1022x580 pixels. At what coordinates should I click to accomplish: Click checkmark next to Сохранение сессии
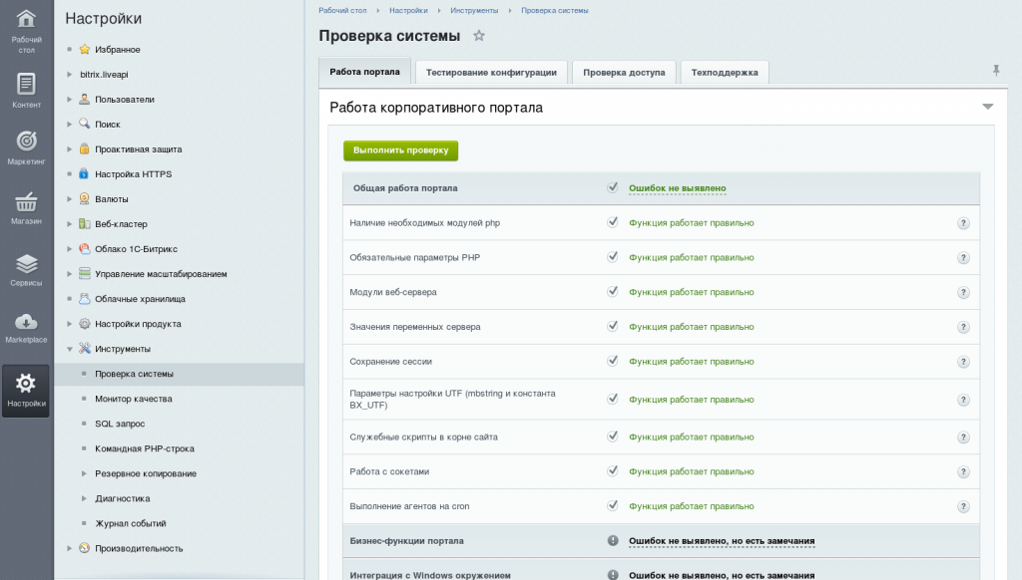point(613,361)
